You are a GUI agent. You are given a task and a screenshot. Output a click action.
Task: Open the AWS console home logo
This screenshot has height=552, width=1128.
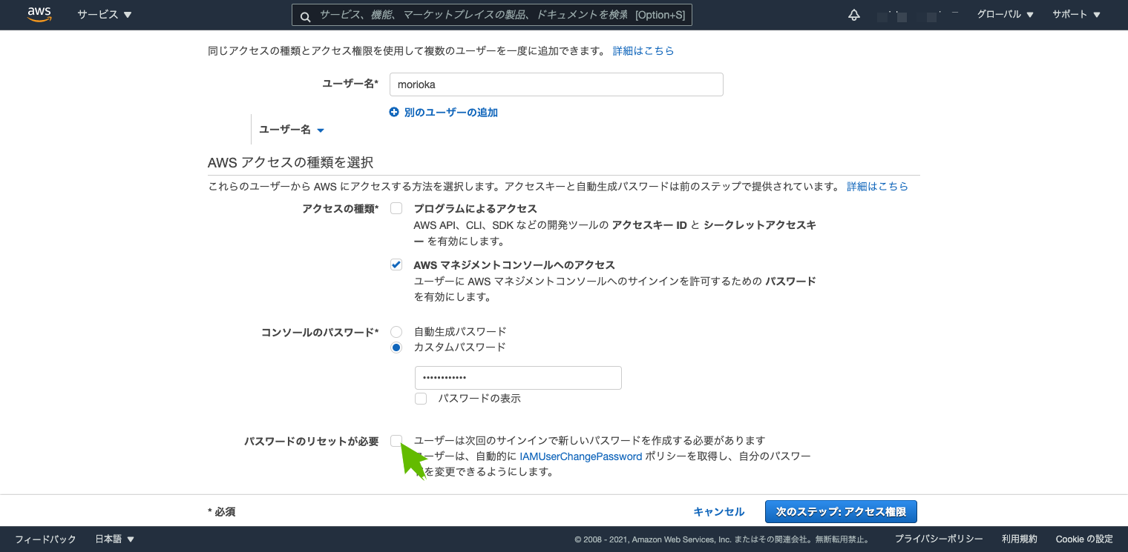[x=39, y=15]
